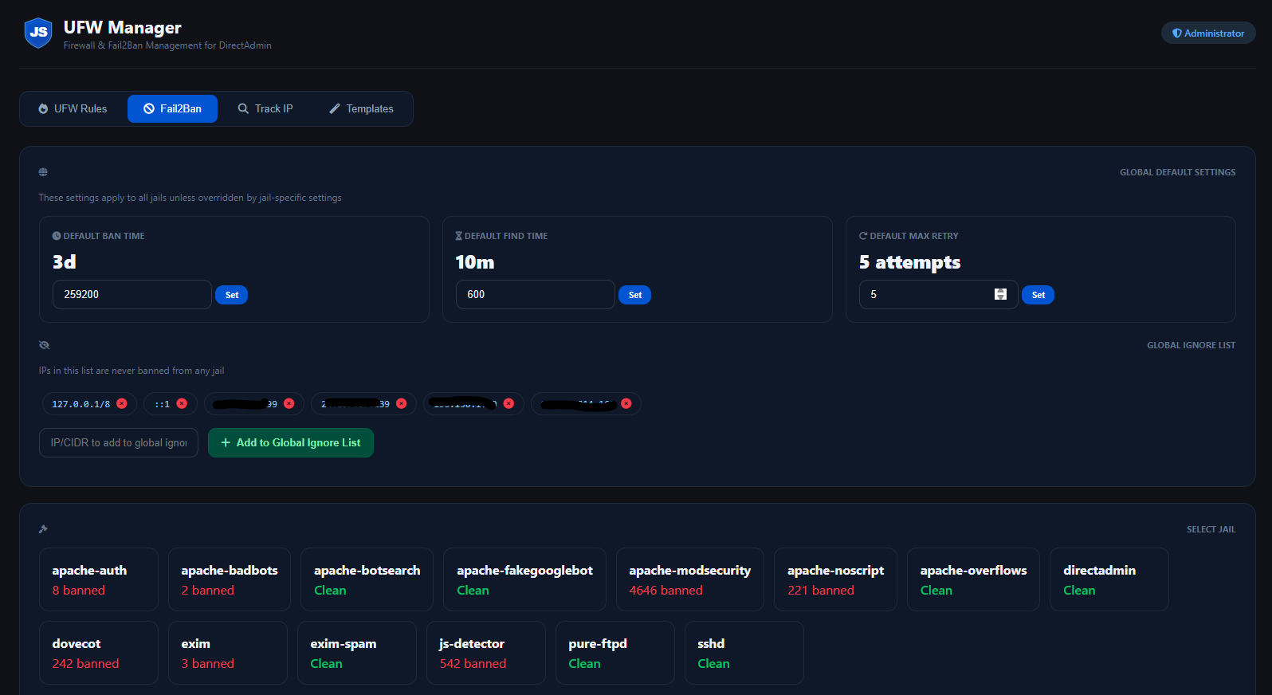Focus the IP/CIDR global ignore input field

[119, 443]
